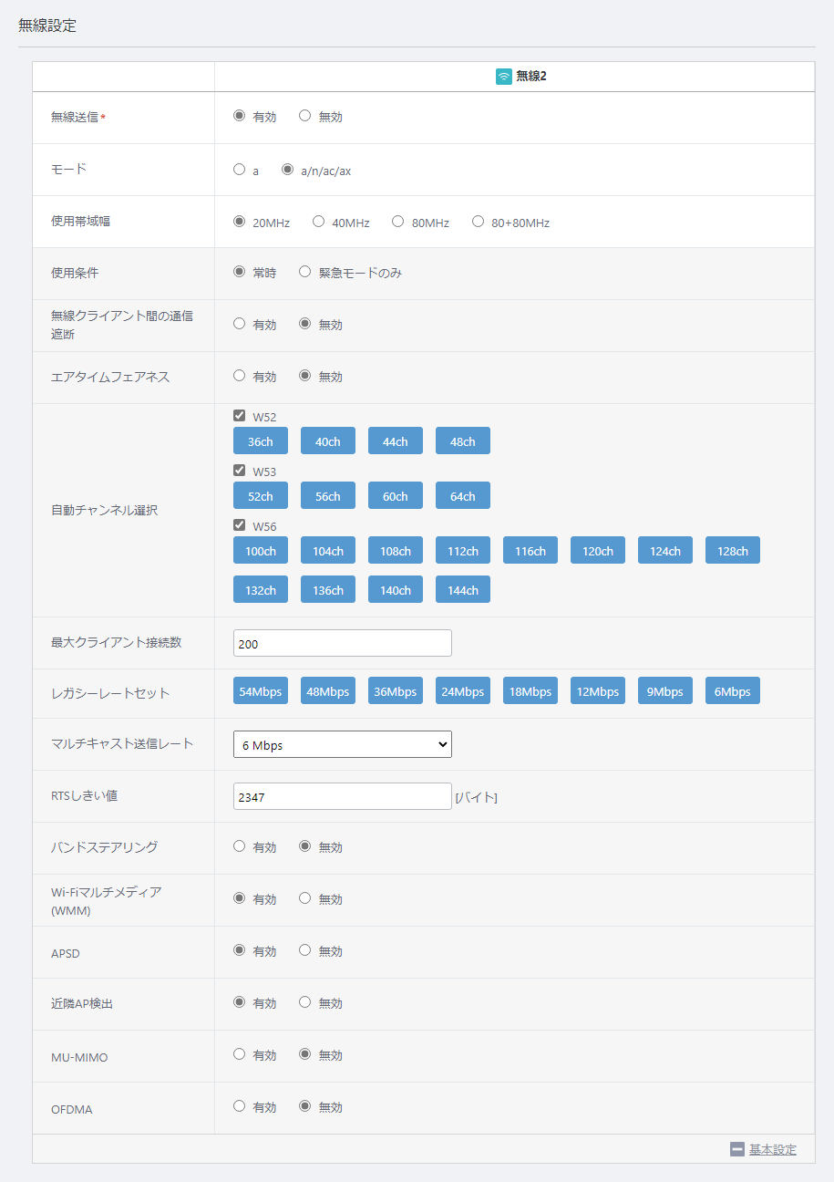Click the 最大クライアント接続数 input field
Screen dimensions: 834x1182
point(343,643)
